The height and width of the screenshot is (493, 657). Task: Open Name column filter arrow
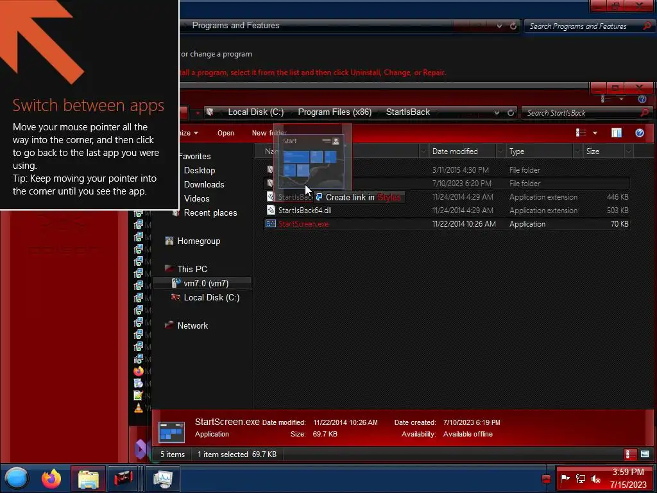423,151
